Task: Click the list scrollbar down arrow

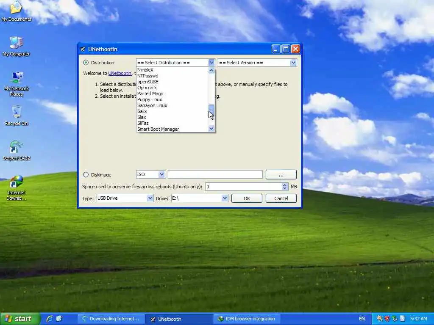Action: pos(211,129)
